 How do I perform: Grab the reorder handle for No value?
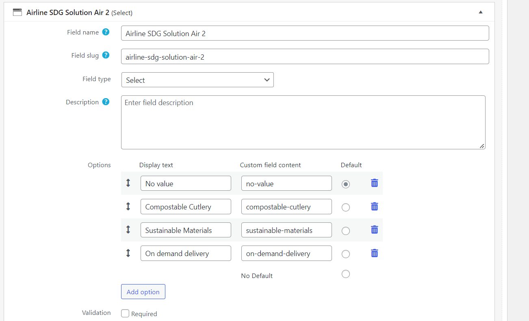point(128,183)
